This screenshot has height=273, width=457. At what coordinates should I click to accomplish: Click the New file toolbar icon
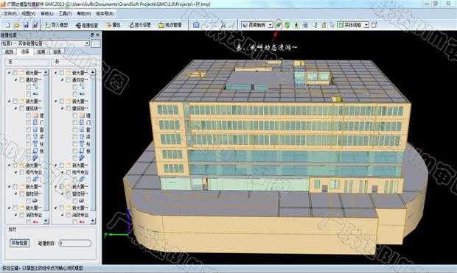(8, 25)
